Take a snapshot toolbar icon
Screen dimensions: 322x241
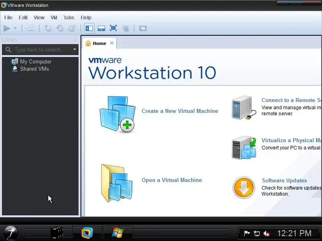coord(48,28)
